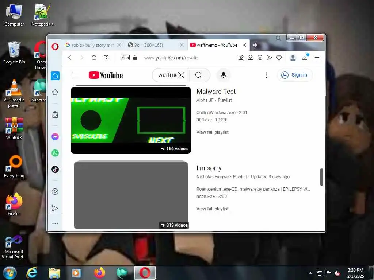Open TikTok in the Opera sidebar
This screenshot has width=374, height=280.
pos(55,169)
